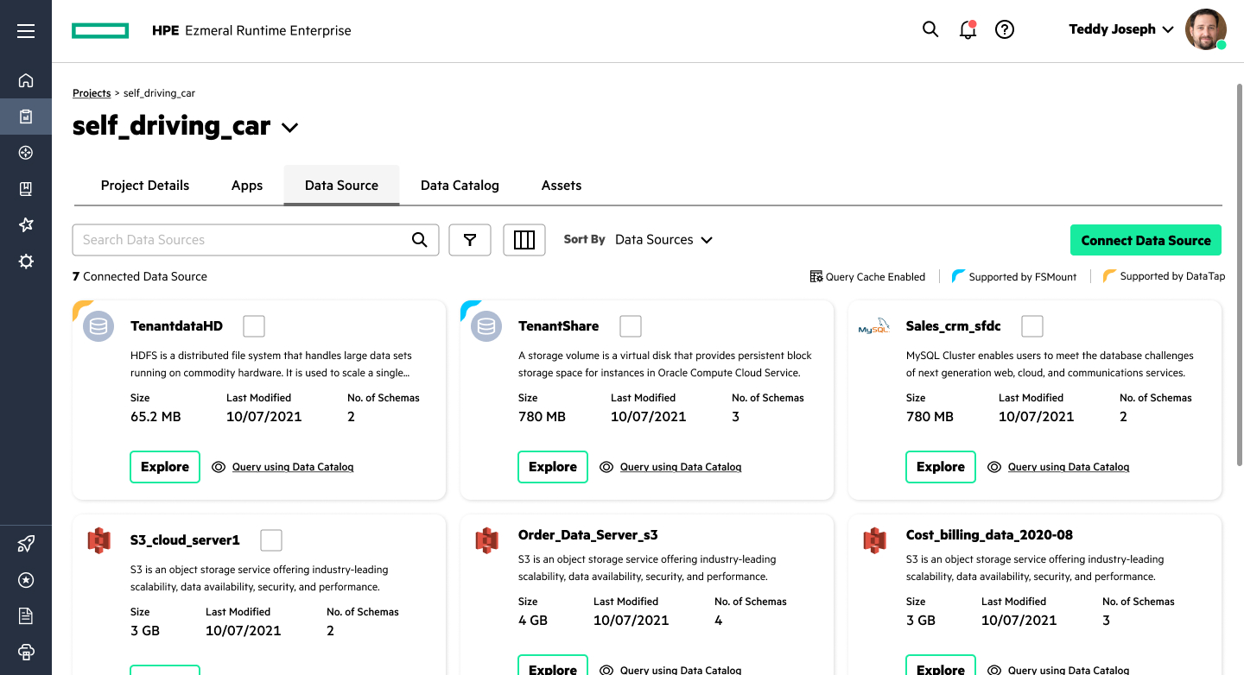Select the Sales_crm_sfdc checkbox
Viewport: 1244px width, 675px height.
click(1032, 326)
